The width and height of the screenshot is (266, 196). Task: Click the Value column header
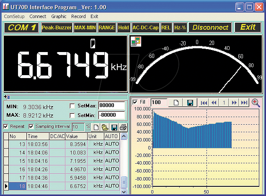point(76,136)
